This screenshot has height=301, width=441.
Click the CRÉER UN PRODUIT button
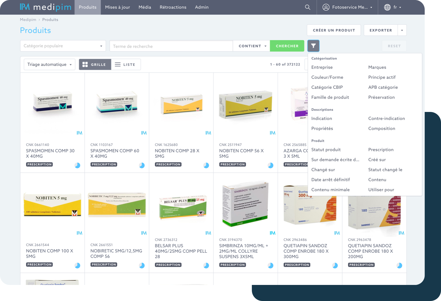pyautogui.click(x=334, y=30)
